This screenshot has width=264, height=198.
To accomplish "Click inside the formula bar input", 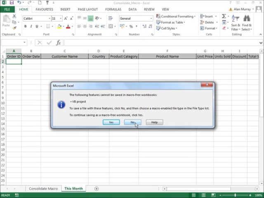I will pyautogui.click(x=162, y=42).
